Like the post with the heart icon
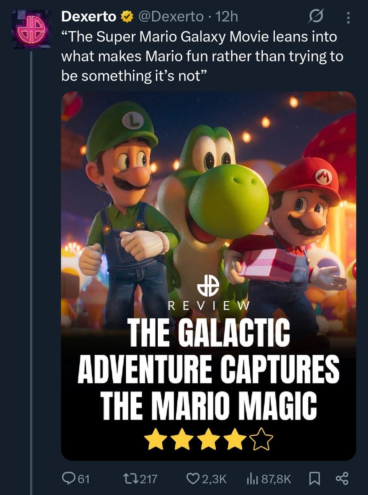Viewport: 368px width, 495px height. [x=192, y=477]
